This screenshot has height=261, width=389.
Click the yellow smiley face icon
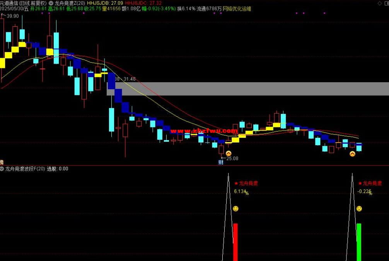[235, 208]
